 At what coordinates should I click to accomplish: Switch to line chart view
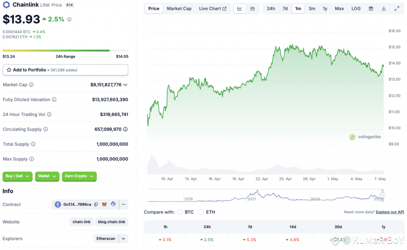(240, 9)
